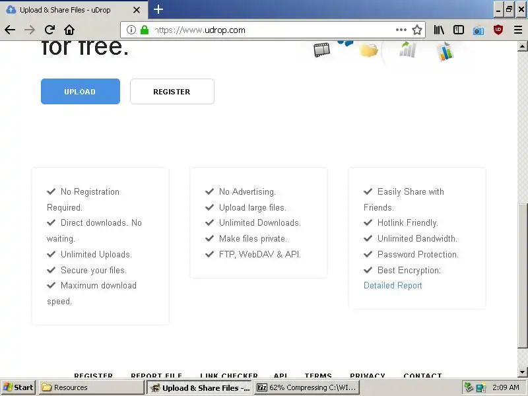Click the 'Make files private.' text
The image size is (528, 396).
pos(253,238)
